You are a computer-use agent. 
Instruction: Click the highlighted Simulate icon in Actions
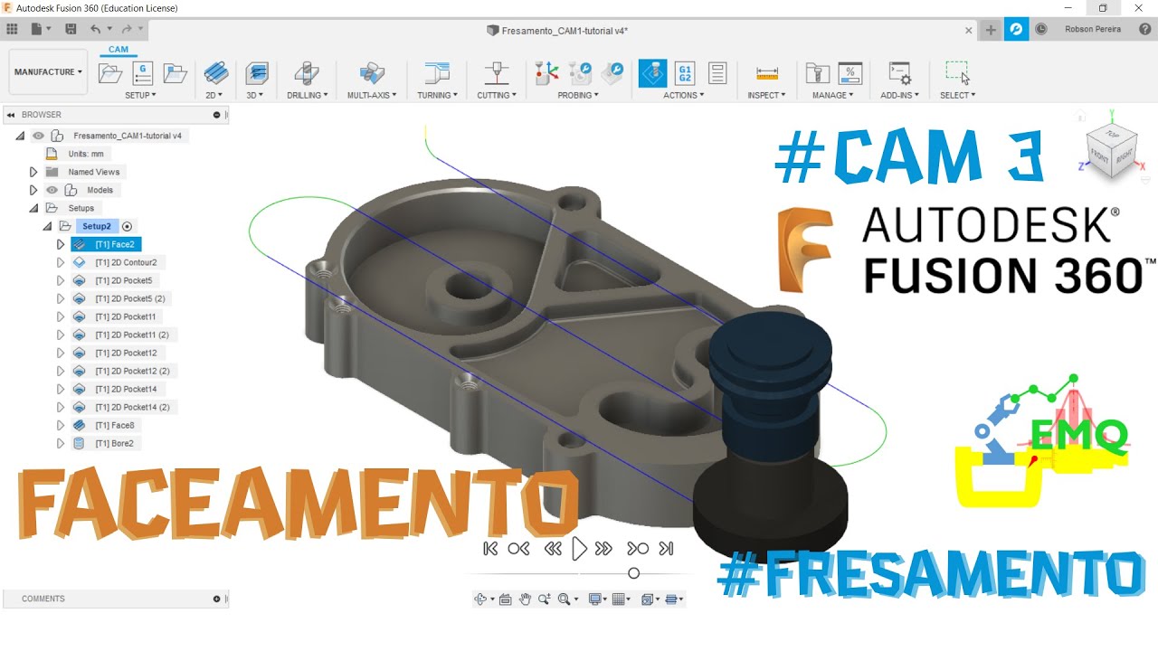coord(652,73)
